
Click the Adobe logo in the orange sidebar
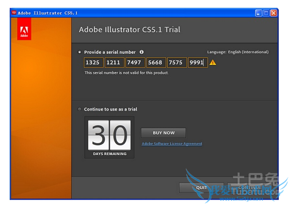click(24, 32)
